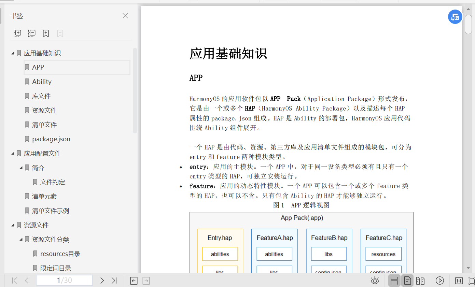Open the 文件约定 bookmark
This screenshot has width=475, height=287.
click(x=53, y=182)
